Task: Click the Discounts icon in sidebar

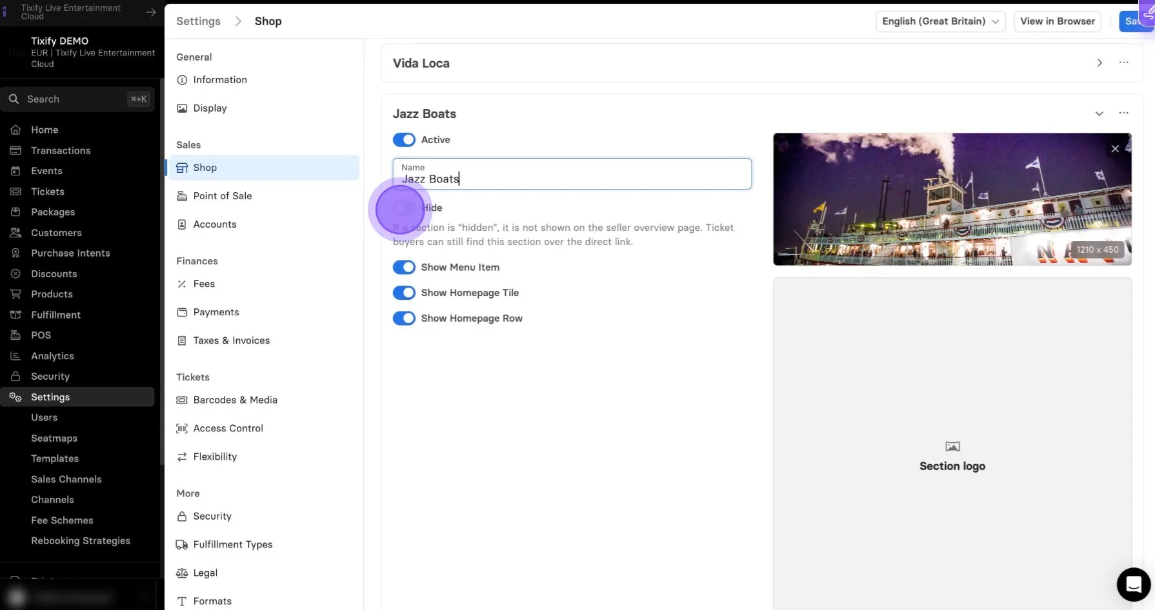Action: pos(15,273)
